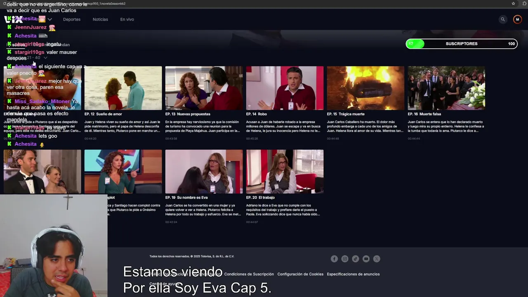
Task: Click the duration 00:45:26 under episode 14
Action: pos(252,139)
